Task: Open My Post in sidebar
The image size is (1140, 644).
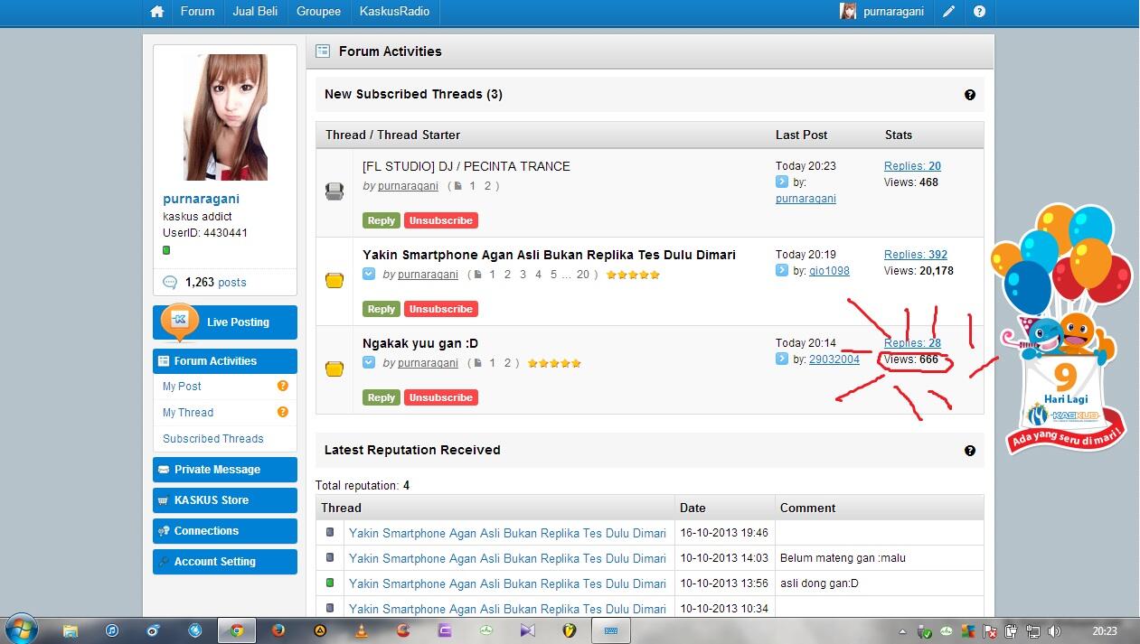Action: click(182, 386)
